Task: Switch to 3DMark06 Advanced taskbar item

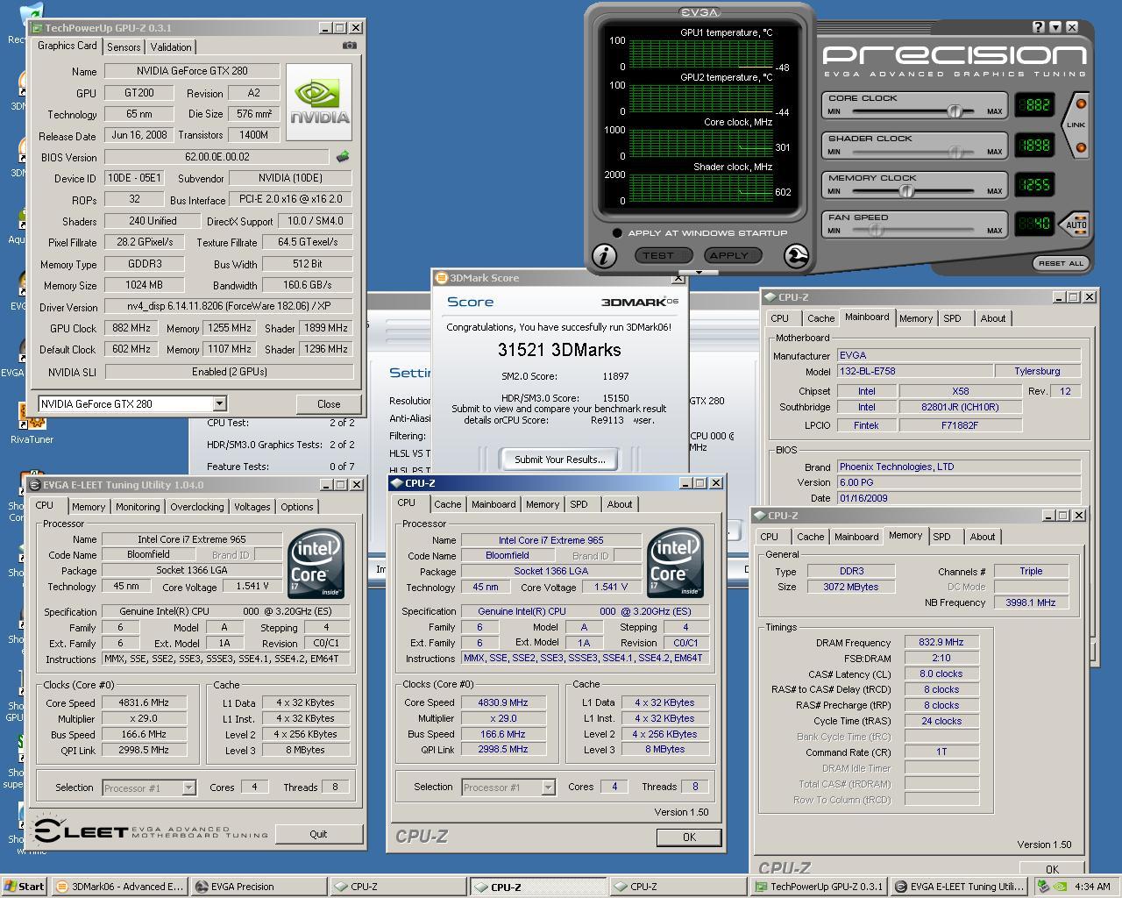Action: (x=119, y=887)
